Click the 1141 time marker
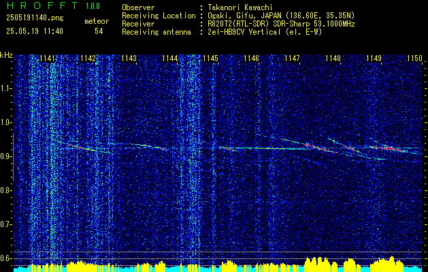The width and height of the screenshot is (428, 272). click(x=47, y=58)
